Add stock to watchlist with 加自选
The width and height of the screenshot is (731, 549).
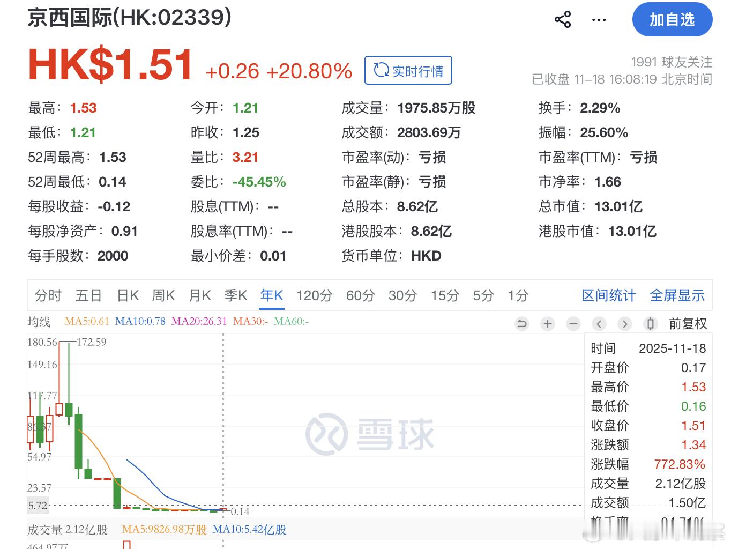pyautogui.click(x=672, y=20)
